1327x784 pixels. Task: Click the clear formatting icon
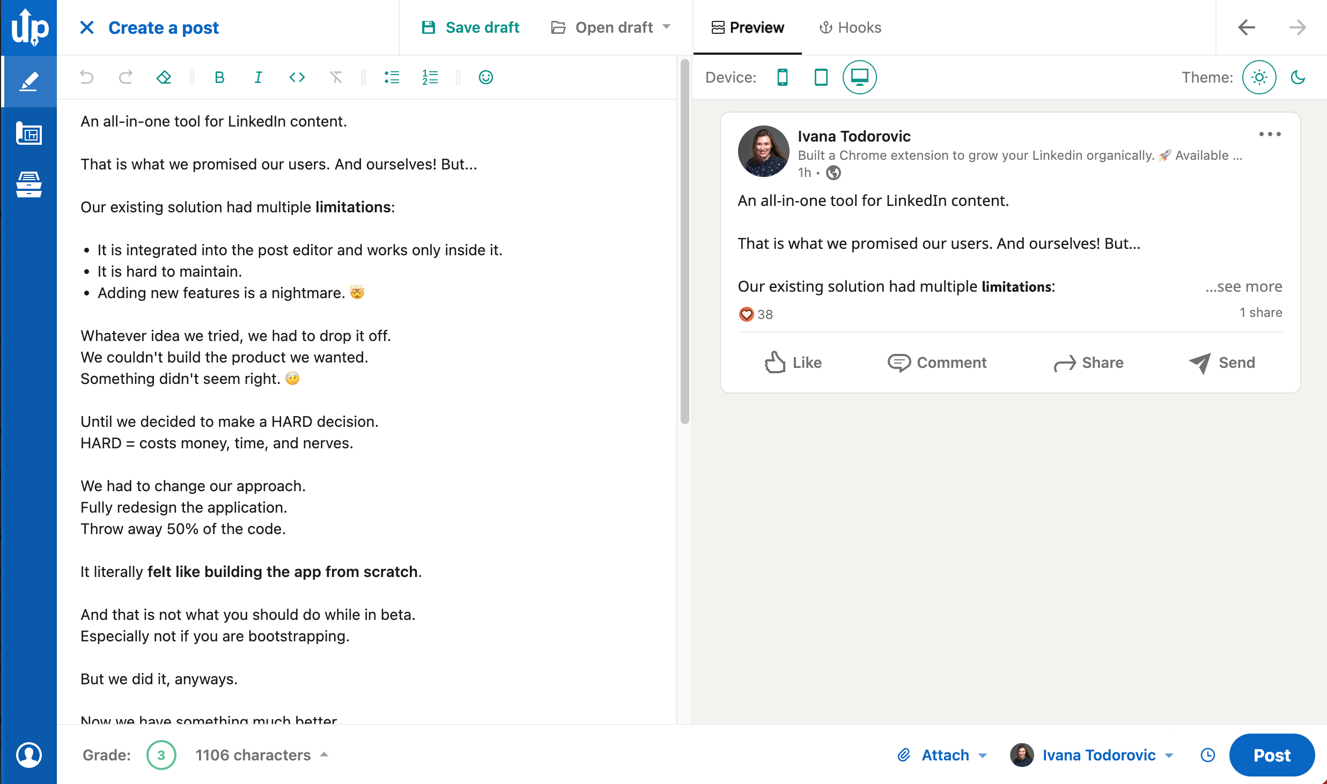tap(336, 77)
